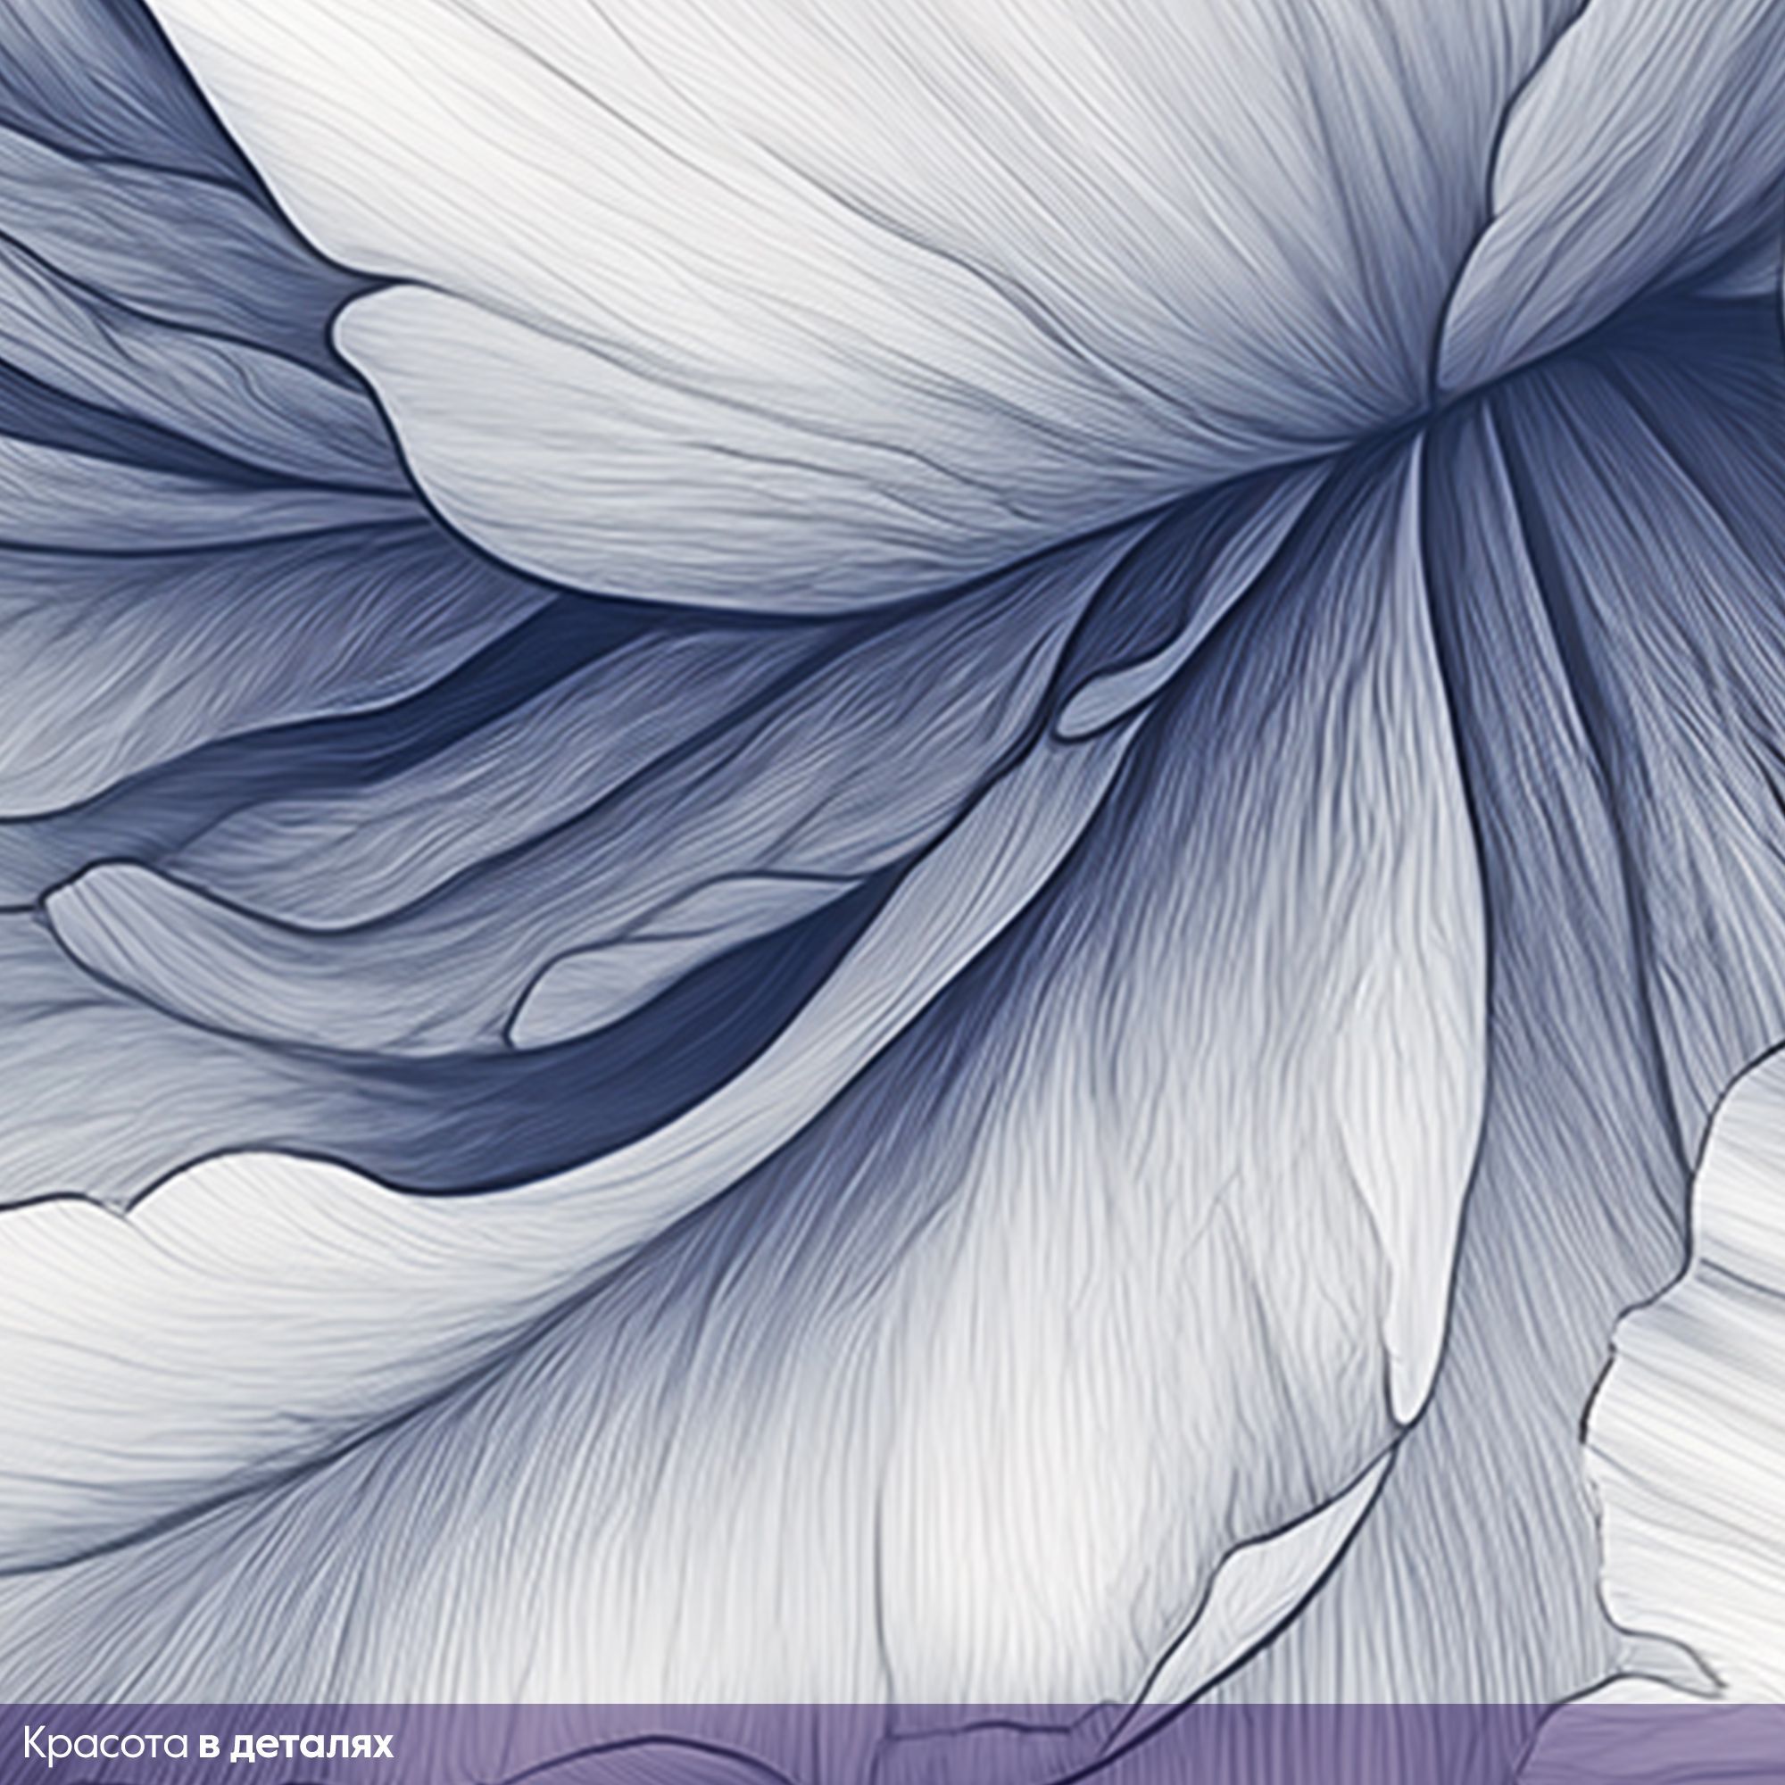
Task: Click the word 'Красота' in the banner
Action: click(107, 1743)
